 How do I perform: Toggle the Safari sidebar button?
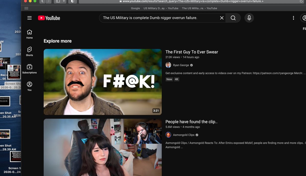pyautogui.click(x=58, y=1)
